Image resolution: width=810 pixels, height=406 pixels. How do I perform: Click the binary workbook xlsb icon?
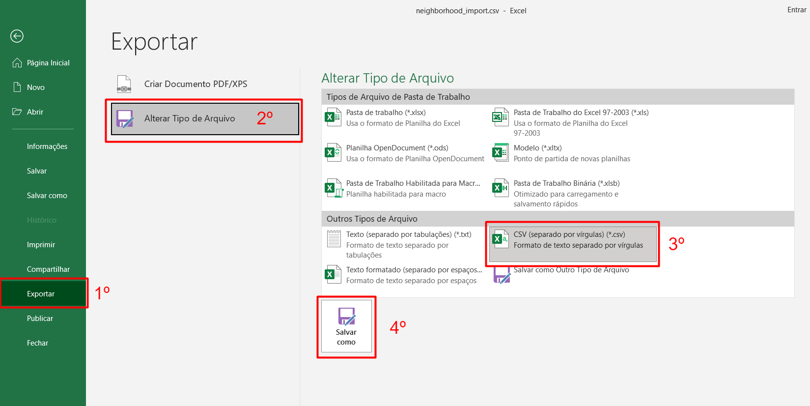point(500,188)
